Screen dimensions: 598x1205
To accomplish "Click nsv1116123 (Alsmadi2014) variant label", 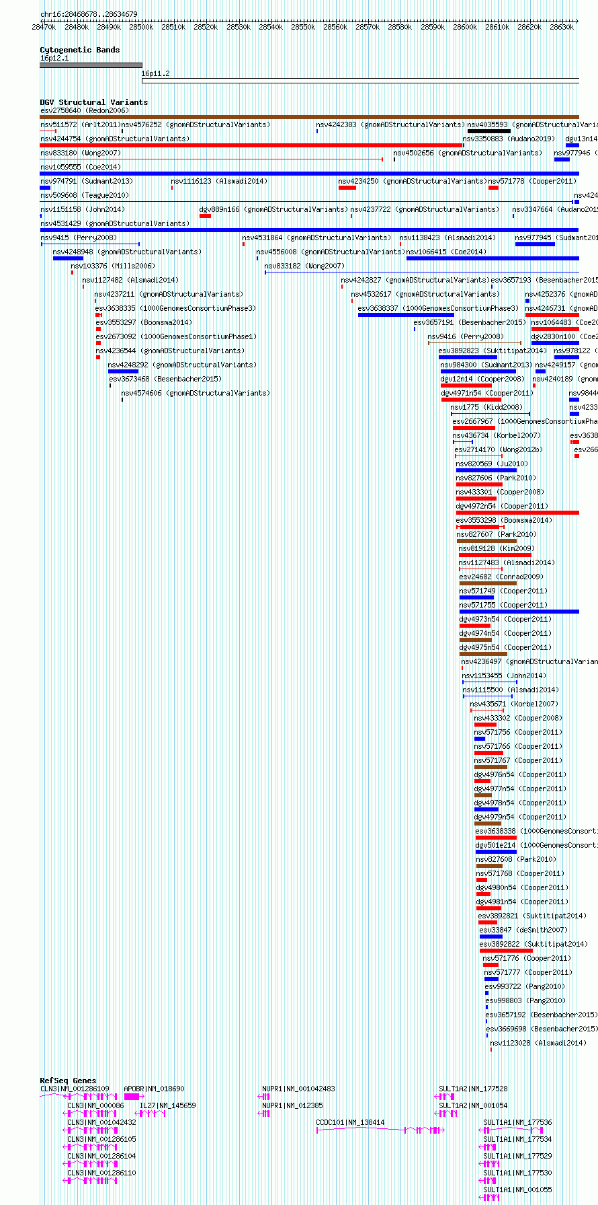I will pos(219,181).
